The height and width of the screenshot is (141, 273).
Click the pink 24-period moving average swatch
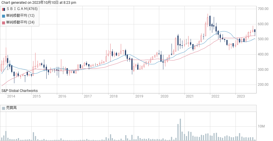(x=4, y=23)
